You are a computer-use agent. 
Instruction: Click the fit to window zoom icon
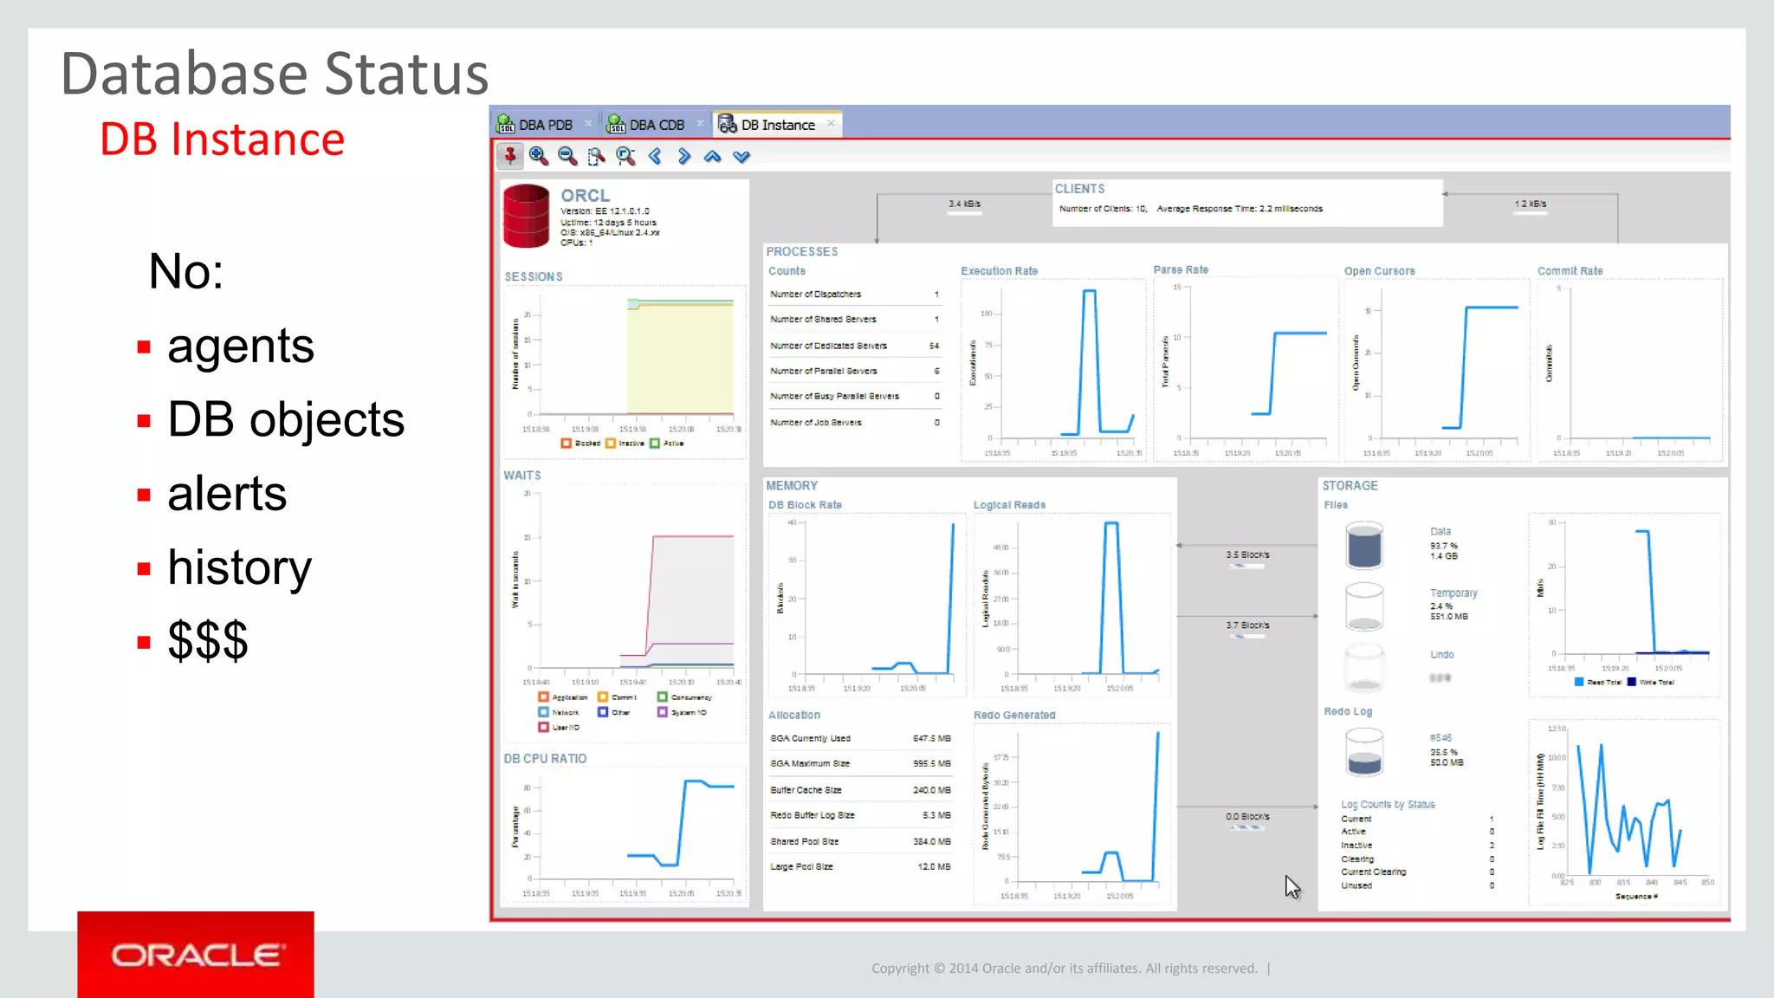coord(625,156)
